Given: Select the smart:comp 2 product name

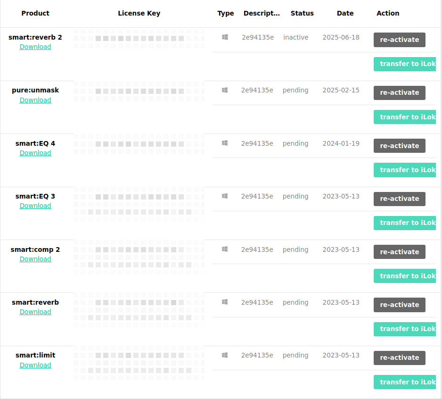Looking at the screenshot, I should [x=35, y=249].
